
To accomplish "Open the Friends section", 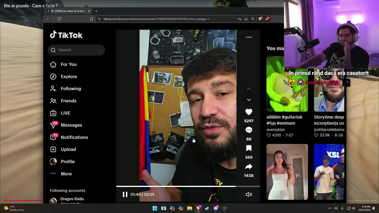I will tap(63, 101).
